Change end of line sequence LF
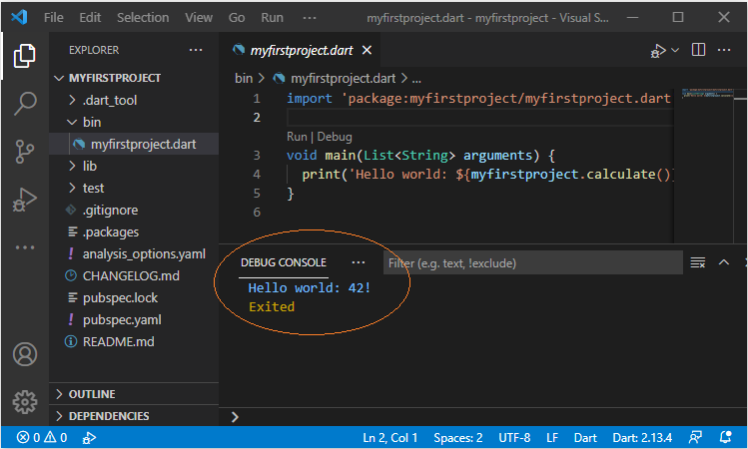The width and height of the screenshot is (748, 449). 552,438
